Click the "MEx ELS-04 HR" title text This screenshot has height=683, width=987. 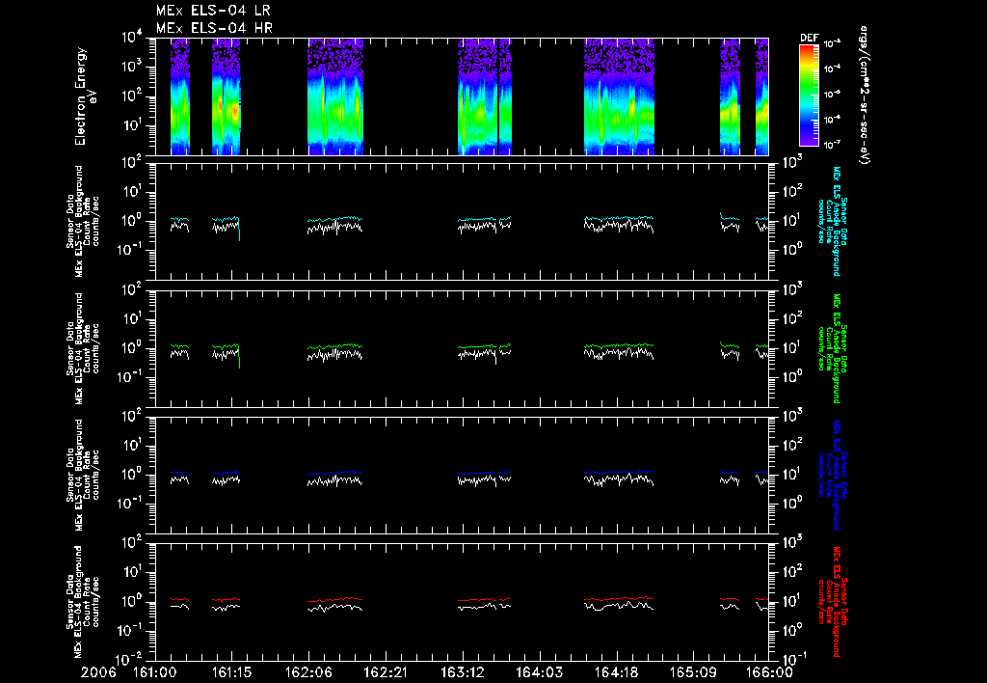pyautogui.click(x=214, y=28)
